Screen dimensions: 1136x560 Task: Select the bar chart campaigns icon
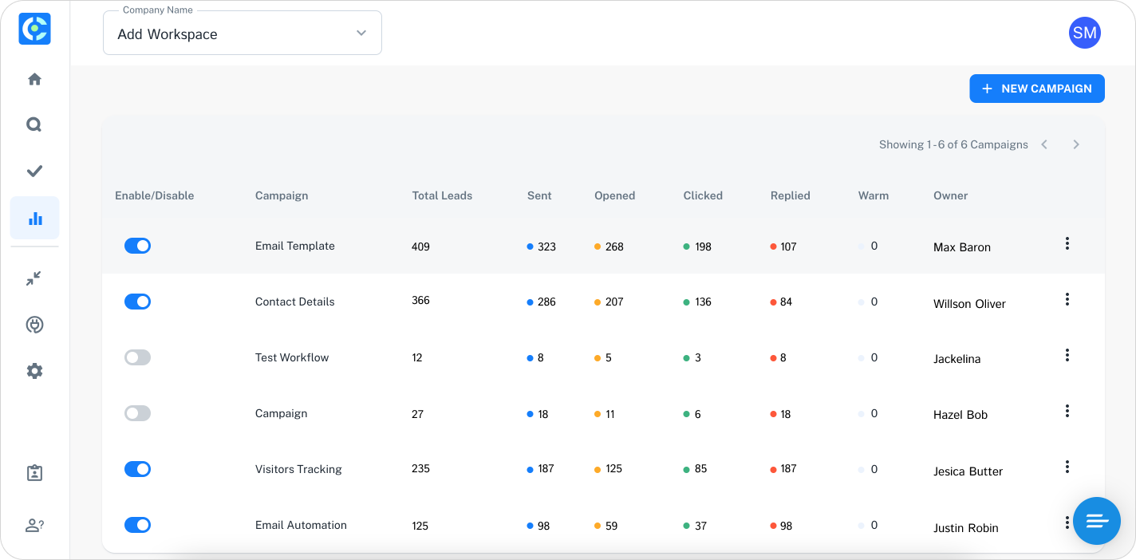(34, 218)
